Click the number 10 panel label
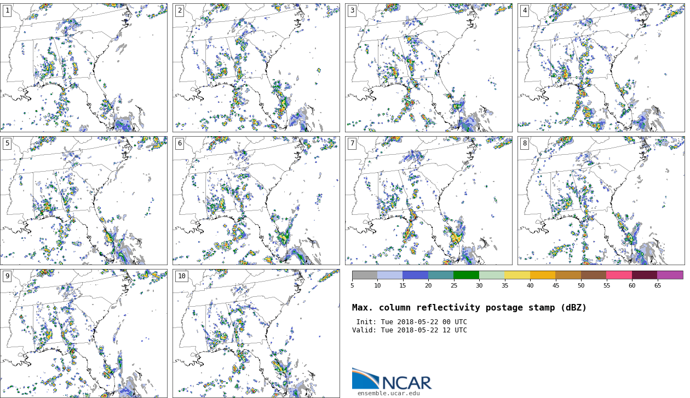This screenshot has height=398, width=690. point(181,276)
